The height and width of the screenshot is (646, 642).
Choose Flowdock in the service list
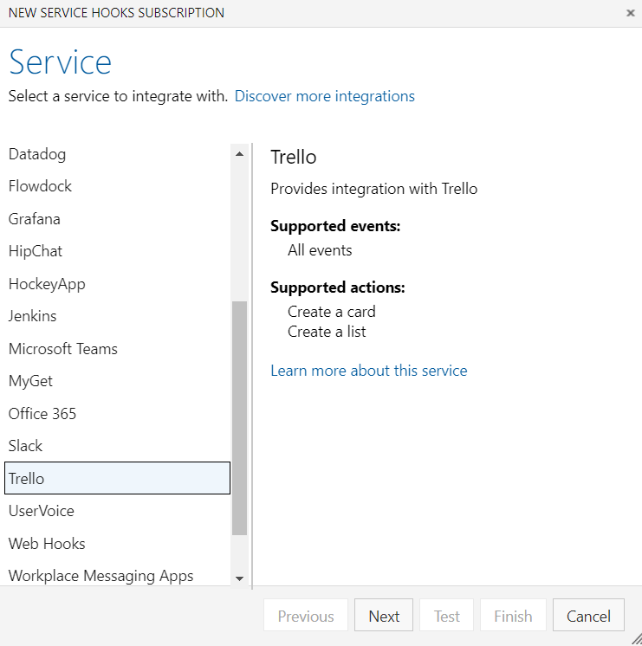[x=40, y=186]
